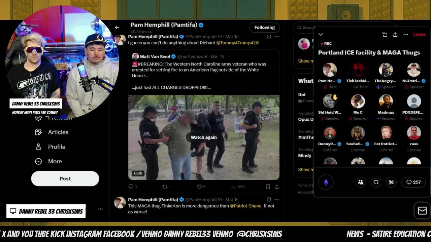Open the @Tommy4Trump420 mention link
The width and height of the screenshot is (431, 242).
237,43
